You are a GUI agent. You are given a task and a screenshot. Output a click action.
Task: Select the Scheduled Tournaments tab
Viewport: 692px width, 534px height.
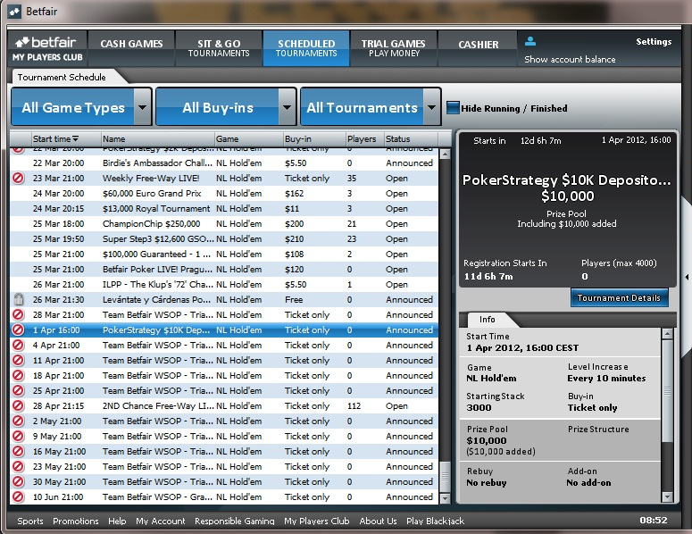pyautogui.click(x=306, y=48)
